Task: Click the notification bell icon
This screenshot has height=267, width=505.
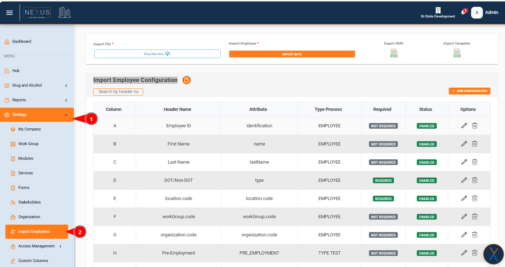Action: (463, 12)
